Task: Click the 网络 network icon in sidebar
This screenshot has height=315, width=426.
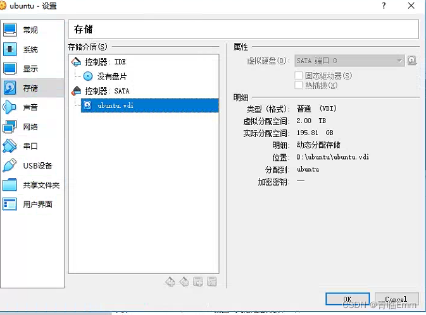Action: click(x=9, y=127)
